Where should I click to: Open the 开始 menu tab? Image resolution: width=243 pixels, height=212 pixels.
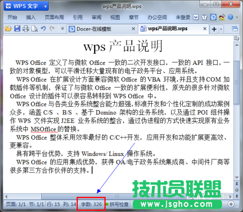12,17
